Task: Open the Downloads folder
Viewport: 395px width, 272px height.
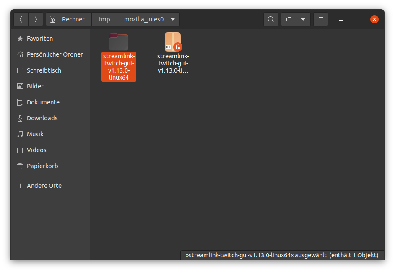Action: point(50,118)
